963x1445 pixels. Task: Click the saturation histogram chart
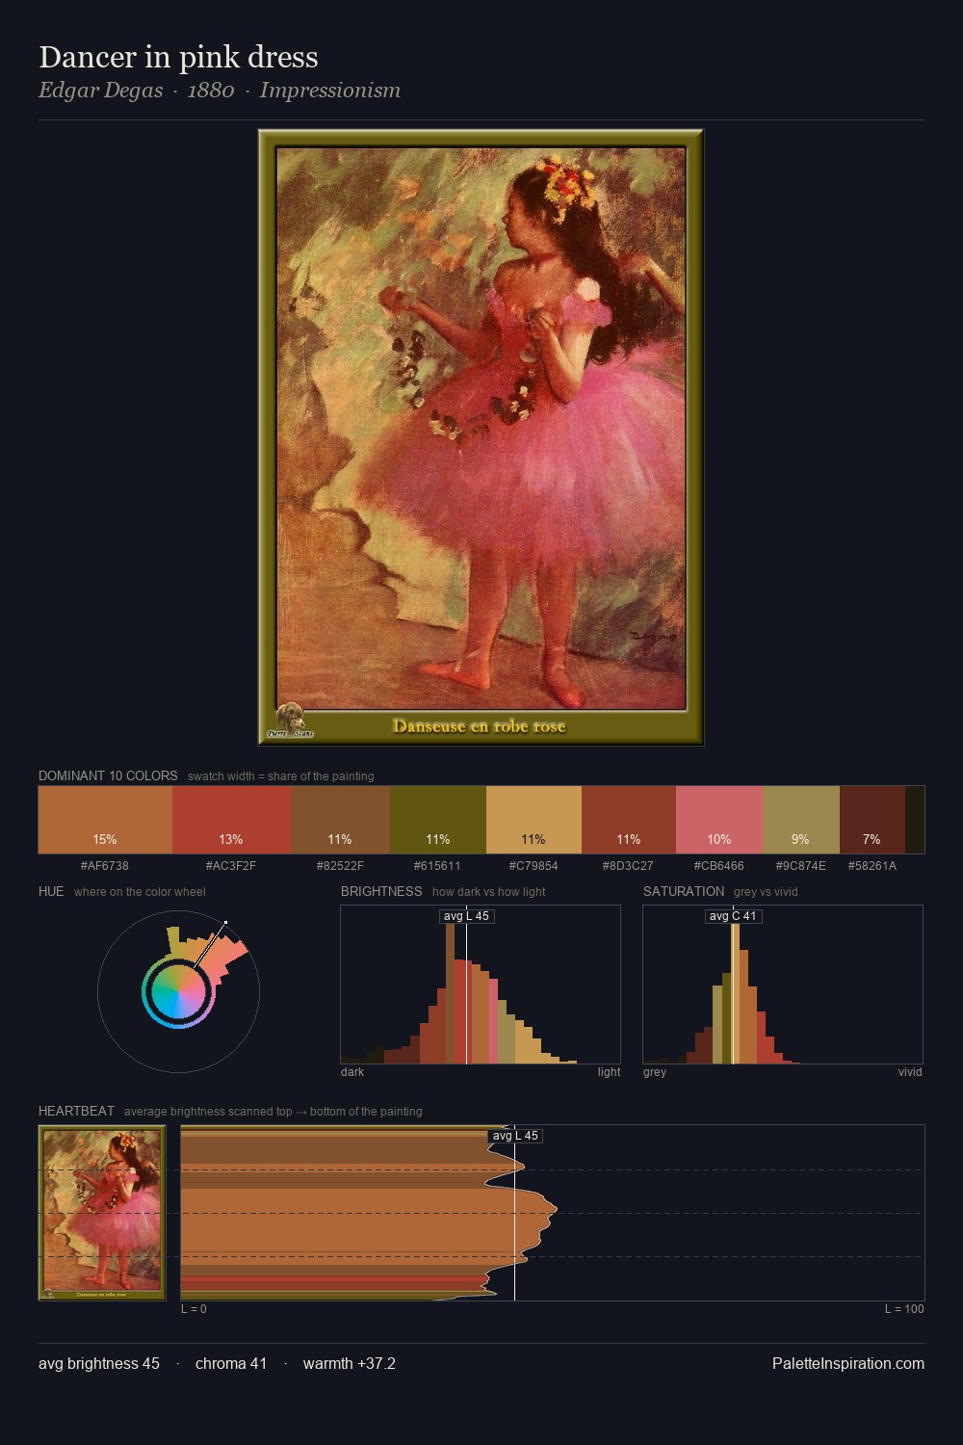point(783,985)
